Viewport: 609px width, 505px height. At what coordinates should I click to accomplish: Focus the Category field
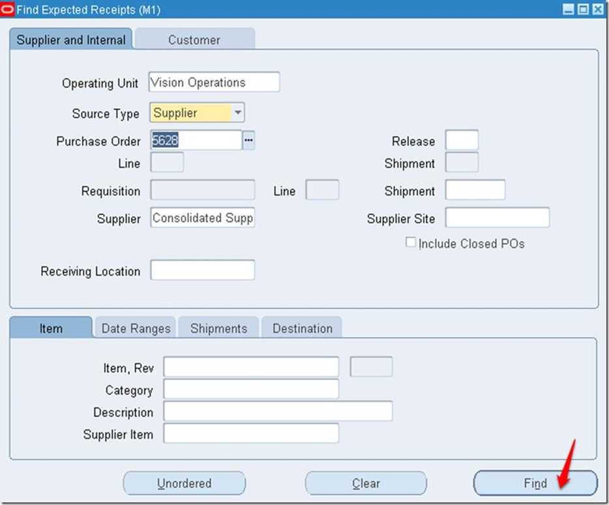pos(251,389)
